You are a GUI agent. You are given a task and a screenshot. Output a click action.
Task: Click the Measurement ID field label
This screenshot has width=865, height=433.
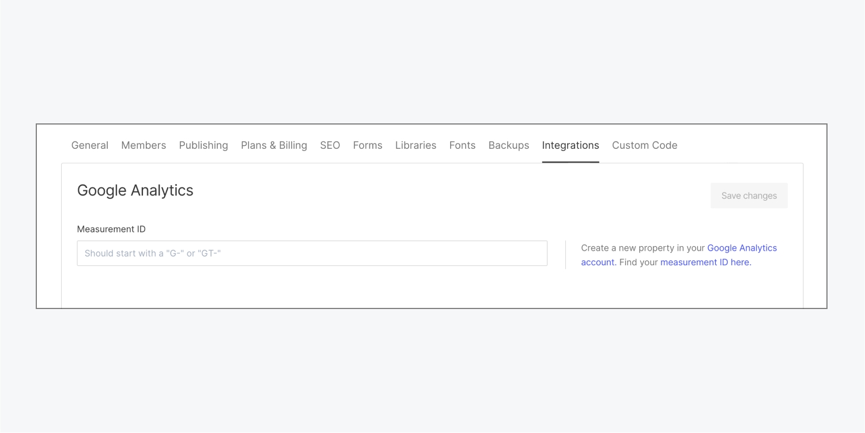tap(111, 229)
